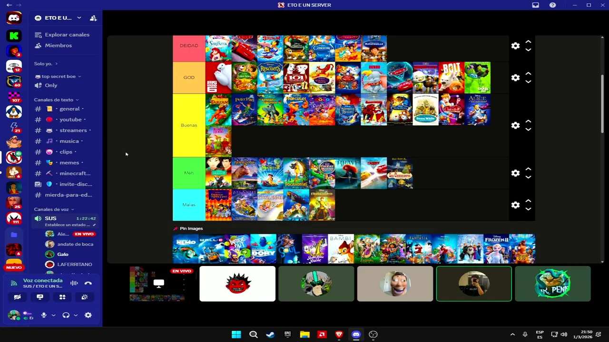Open settings gear for the Buenas tier
Image resolution: width=609 pixels, height=342 pixels.
pyautogui.click(x=515, y=125)
